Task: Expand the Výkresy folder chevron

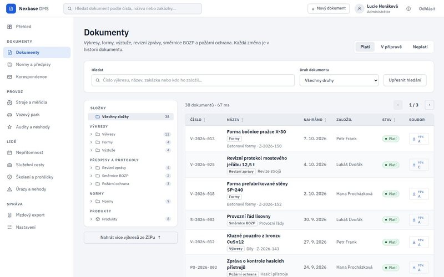Action: pos(91,134)
